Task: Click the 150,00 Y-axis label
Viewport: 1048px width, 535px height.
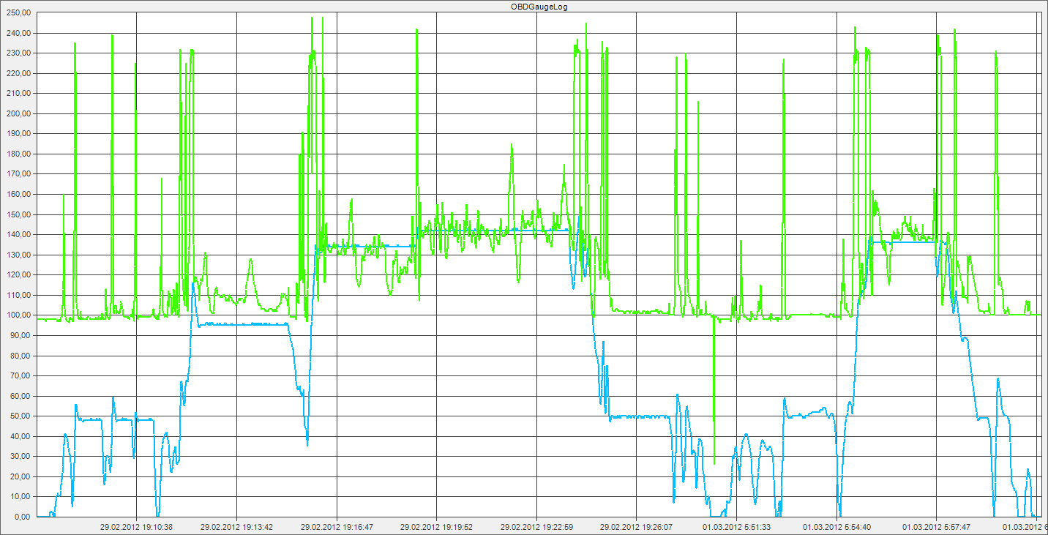Action: (18, 214)
